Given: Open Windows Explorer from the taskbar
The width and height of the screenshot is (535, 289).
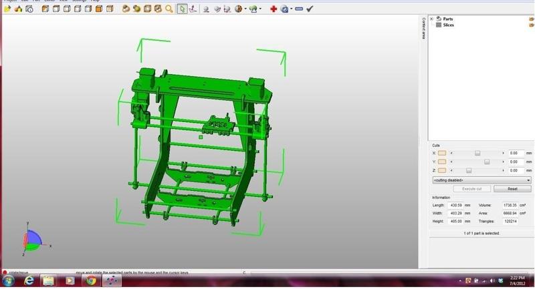Looking at the screenshot, I should [x=48, y=281].
